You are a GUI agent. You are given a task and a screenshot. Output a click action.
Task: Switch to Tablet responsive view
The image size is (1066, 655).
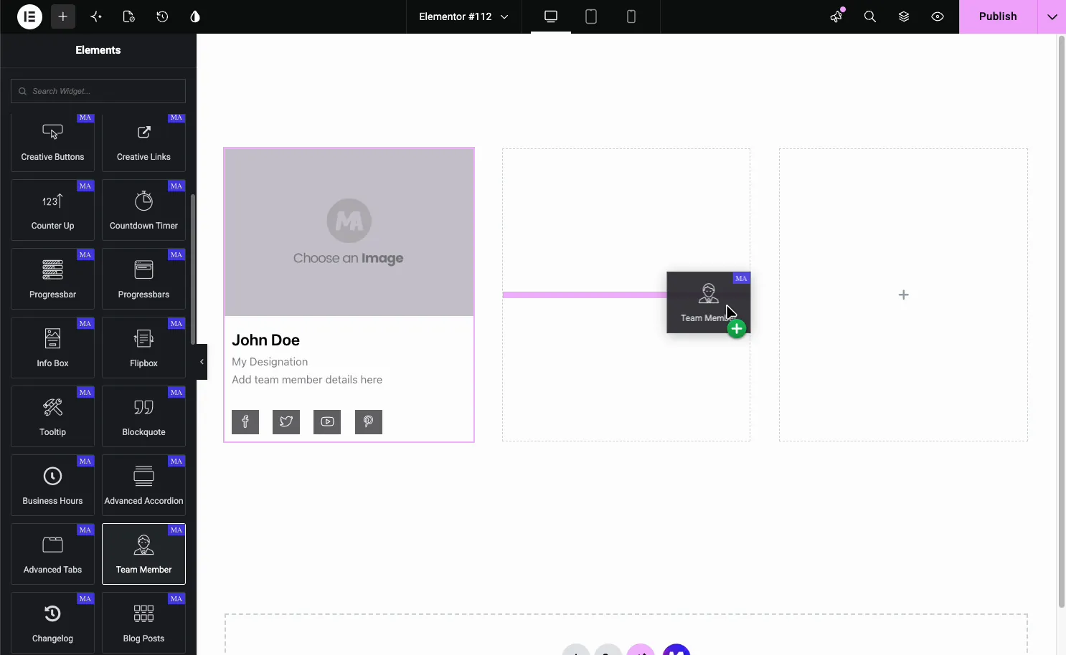tap(591, 16)
